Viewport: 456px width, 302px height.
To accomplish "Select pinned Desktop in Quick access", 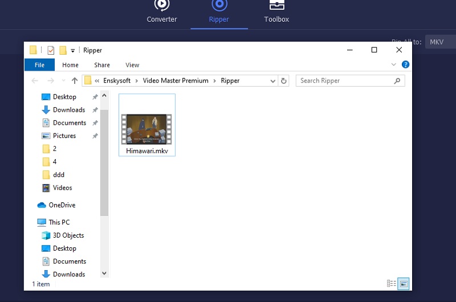I will tap(64, 97).
